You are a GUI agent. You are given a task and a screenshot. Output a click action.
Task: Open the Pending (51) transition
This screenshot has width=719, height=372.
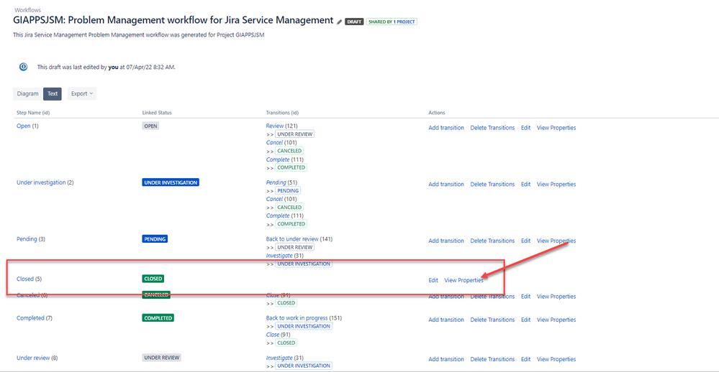click(276, 182)
